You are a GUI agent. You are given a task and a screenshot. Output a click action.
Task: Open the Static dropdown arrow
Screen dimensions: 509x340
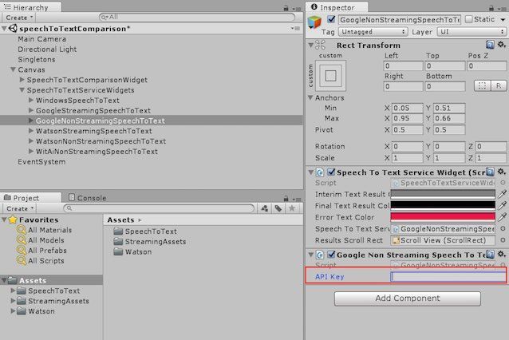click(503, 20)
